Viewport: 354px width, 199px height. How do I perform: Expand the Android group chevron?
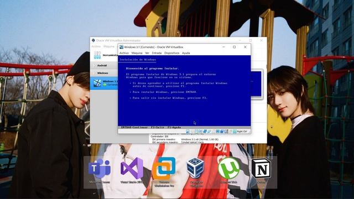(x=94, y=65)
